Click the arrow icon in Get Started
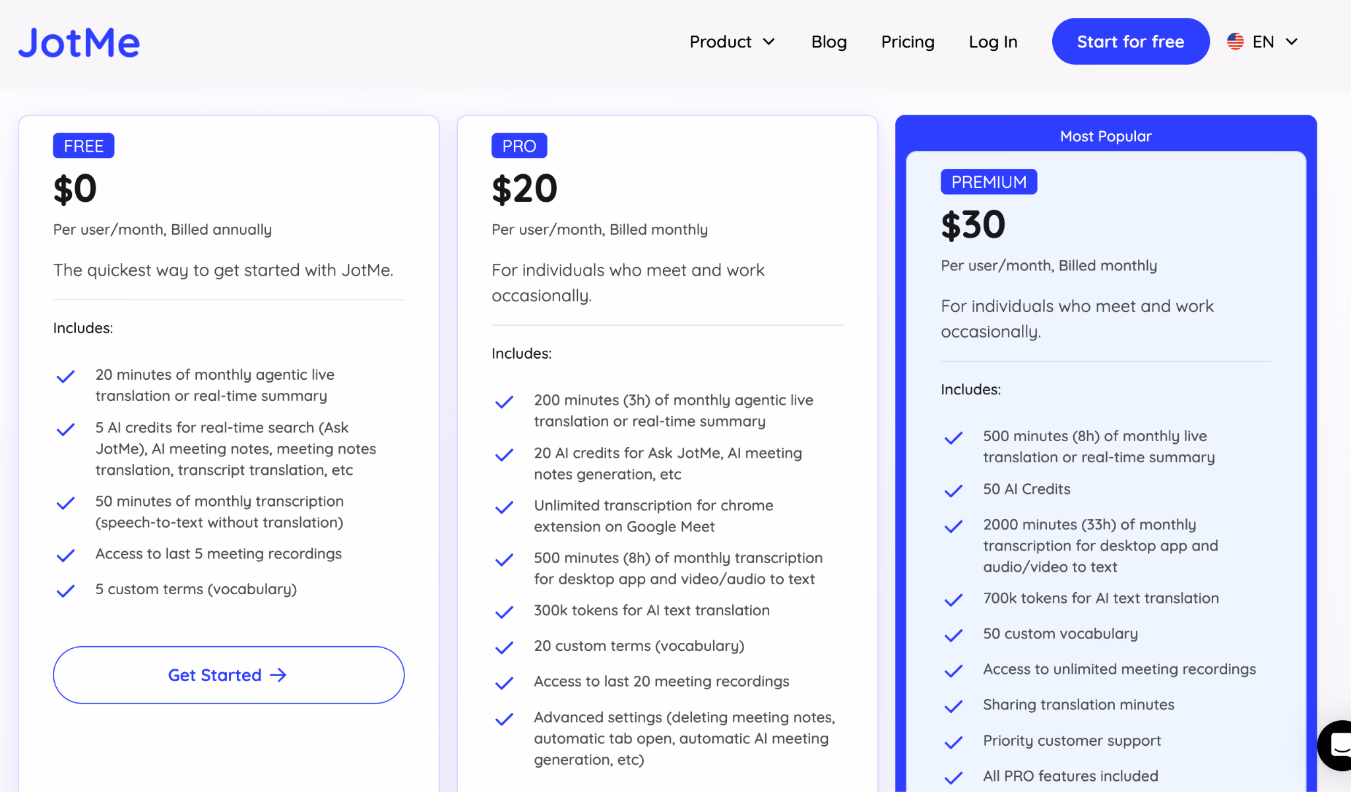Screen dimensions: 1351x792 click(x=278, y=675)
